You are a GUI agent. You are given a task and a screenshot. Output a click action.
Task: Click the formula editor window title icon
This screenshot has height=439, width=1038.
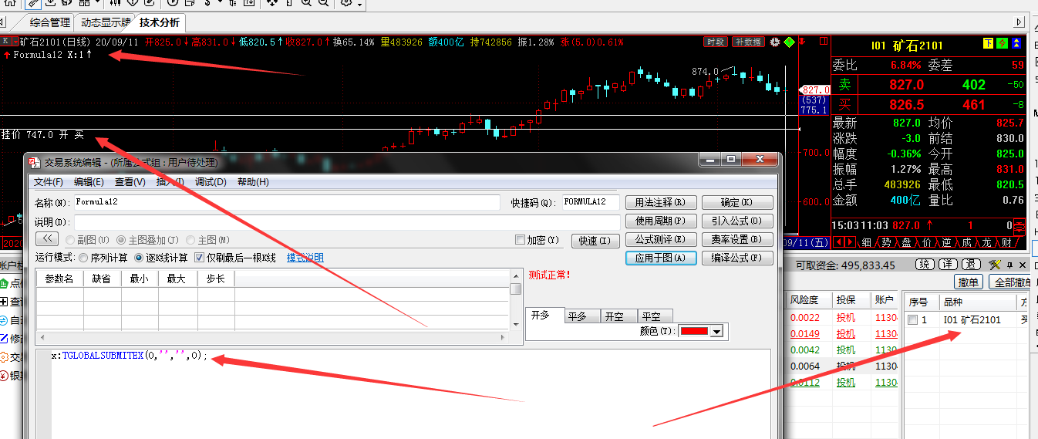35,162
